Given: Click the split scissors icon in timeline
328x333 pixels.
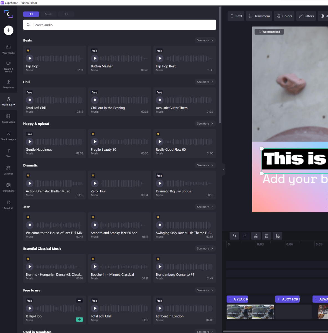Looking at the screenshot, I should coord(256,236).
